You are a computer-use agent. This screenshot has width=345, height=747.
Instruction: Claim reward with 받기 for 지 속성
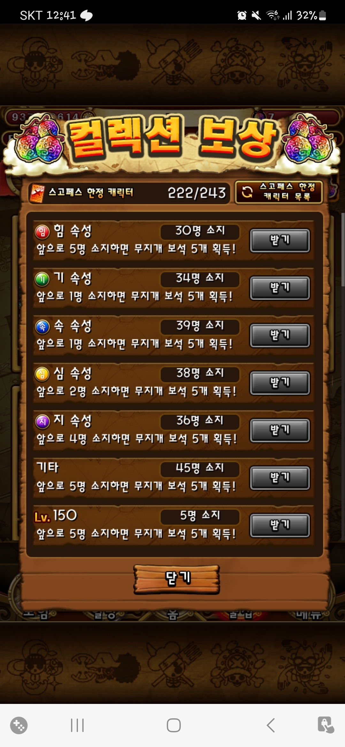280,430
